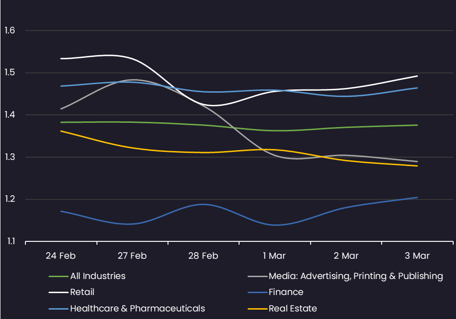This screenshot has height=319, width=456.
Task: Click the yellow Real Estate legend swatch
Action: point(257,309)
